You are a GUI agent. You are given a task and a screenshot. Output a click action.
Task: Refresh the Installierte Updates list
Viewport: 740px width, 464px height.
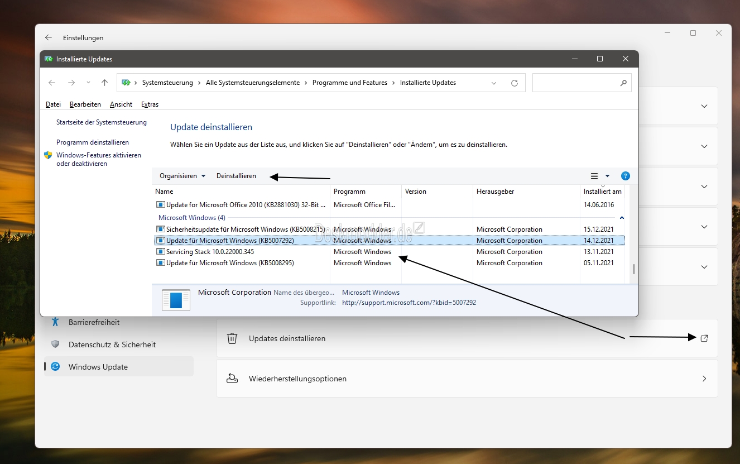[515, 83]
